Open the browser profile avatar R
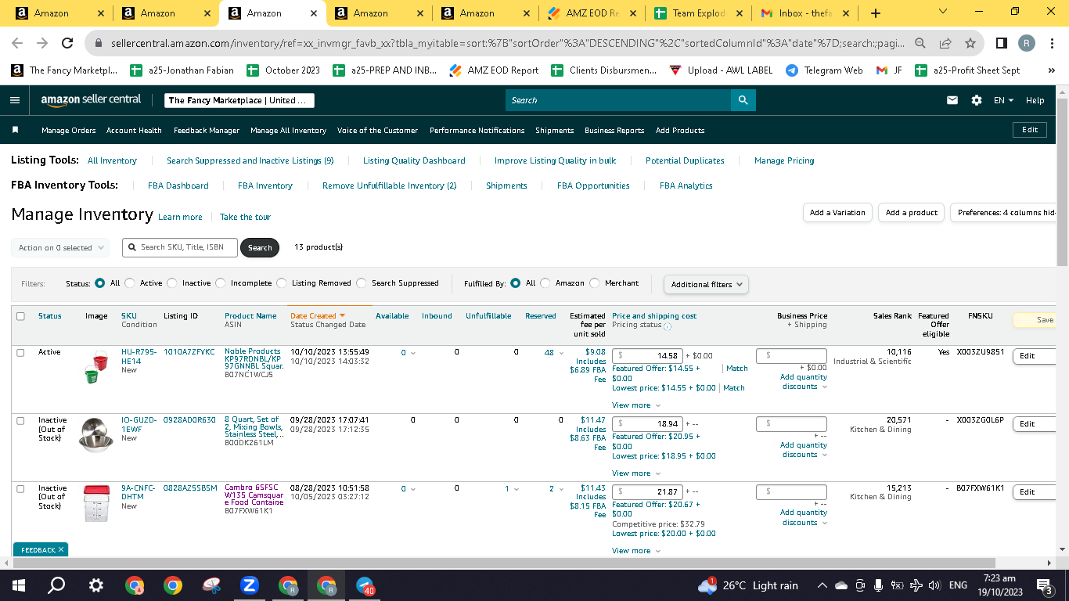 coord(1027,43)
